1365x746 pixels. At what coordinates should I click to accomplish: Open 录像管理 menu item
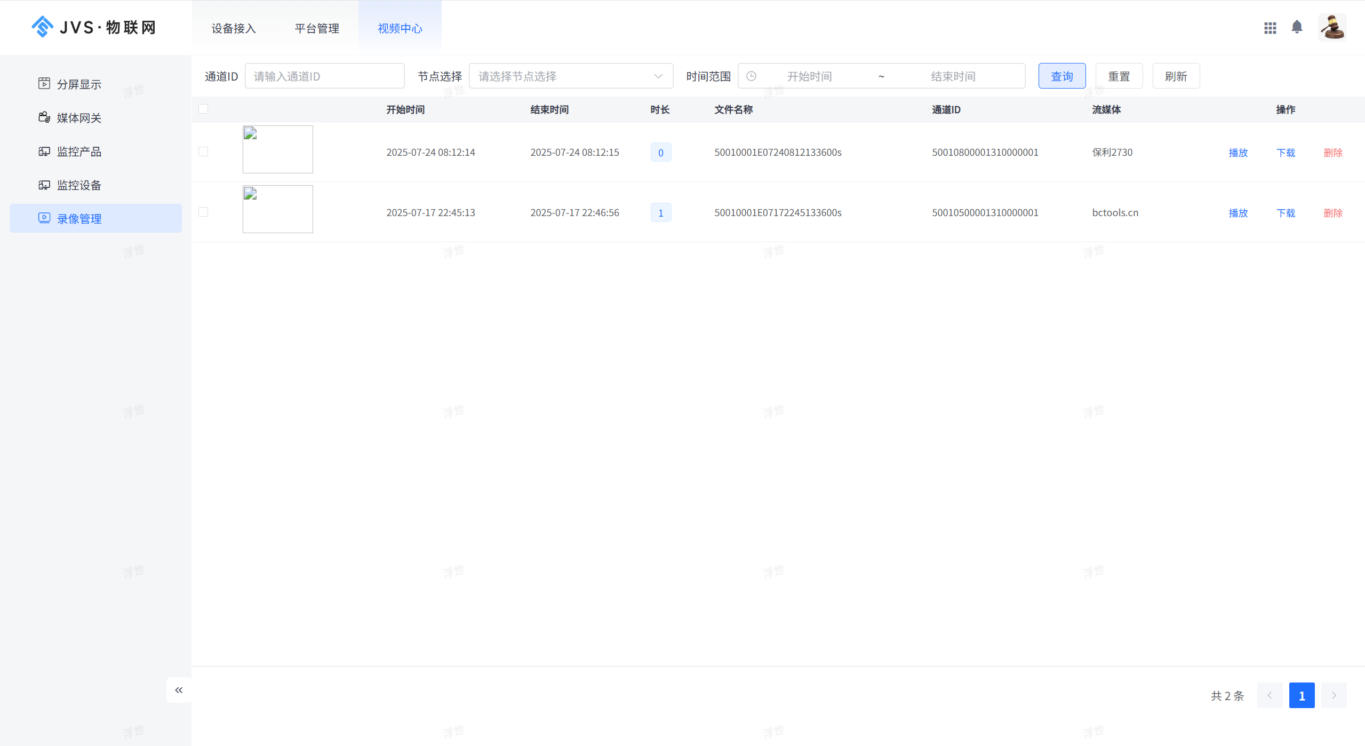[x=95, y=218]
